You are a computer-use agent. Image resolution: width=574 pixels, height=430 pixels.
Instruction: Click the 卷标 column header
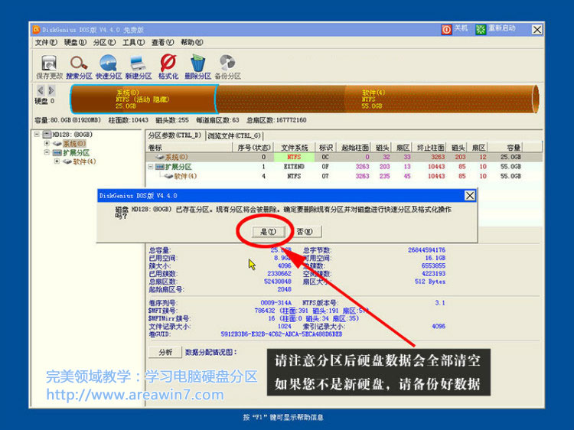[x=189, y=148]
